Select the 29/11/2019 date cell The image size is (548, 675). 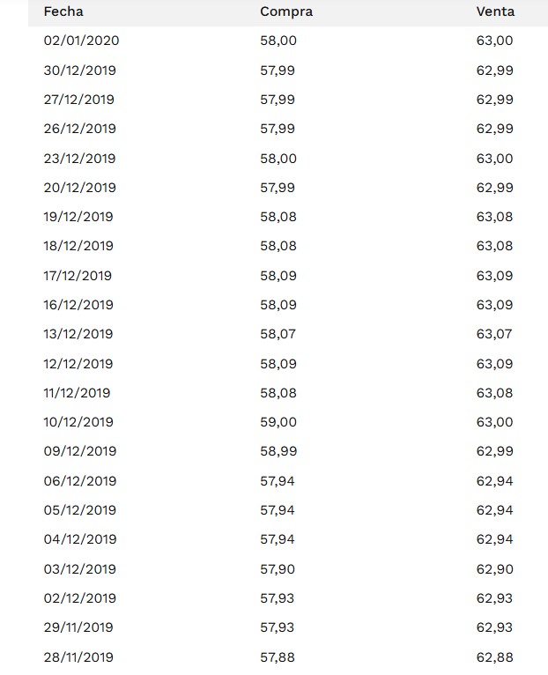click(78, 627)
